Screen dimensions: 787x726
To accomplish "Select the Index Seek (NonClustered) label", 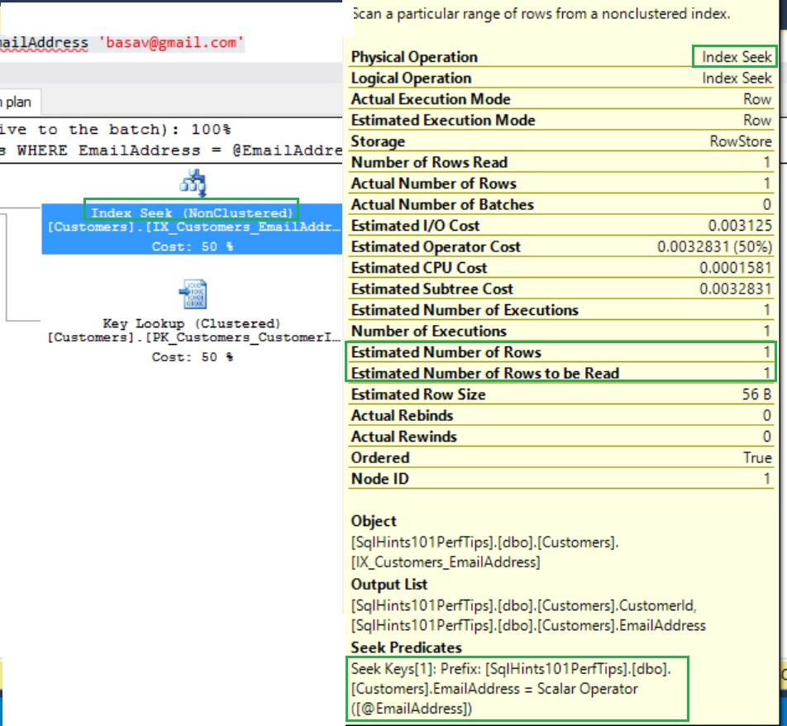I will 192,213.
